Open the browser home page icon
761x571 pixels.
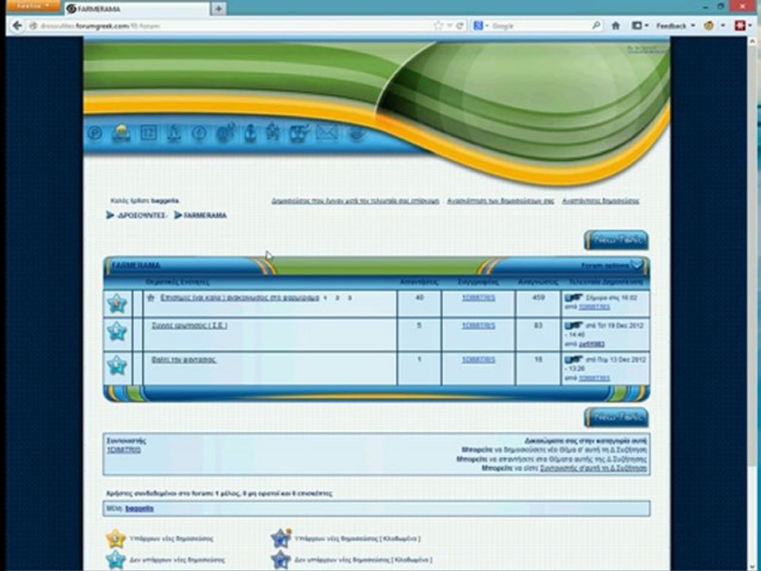615,25
